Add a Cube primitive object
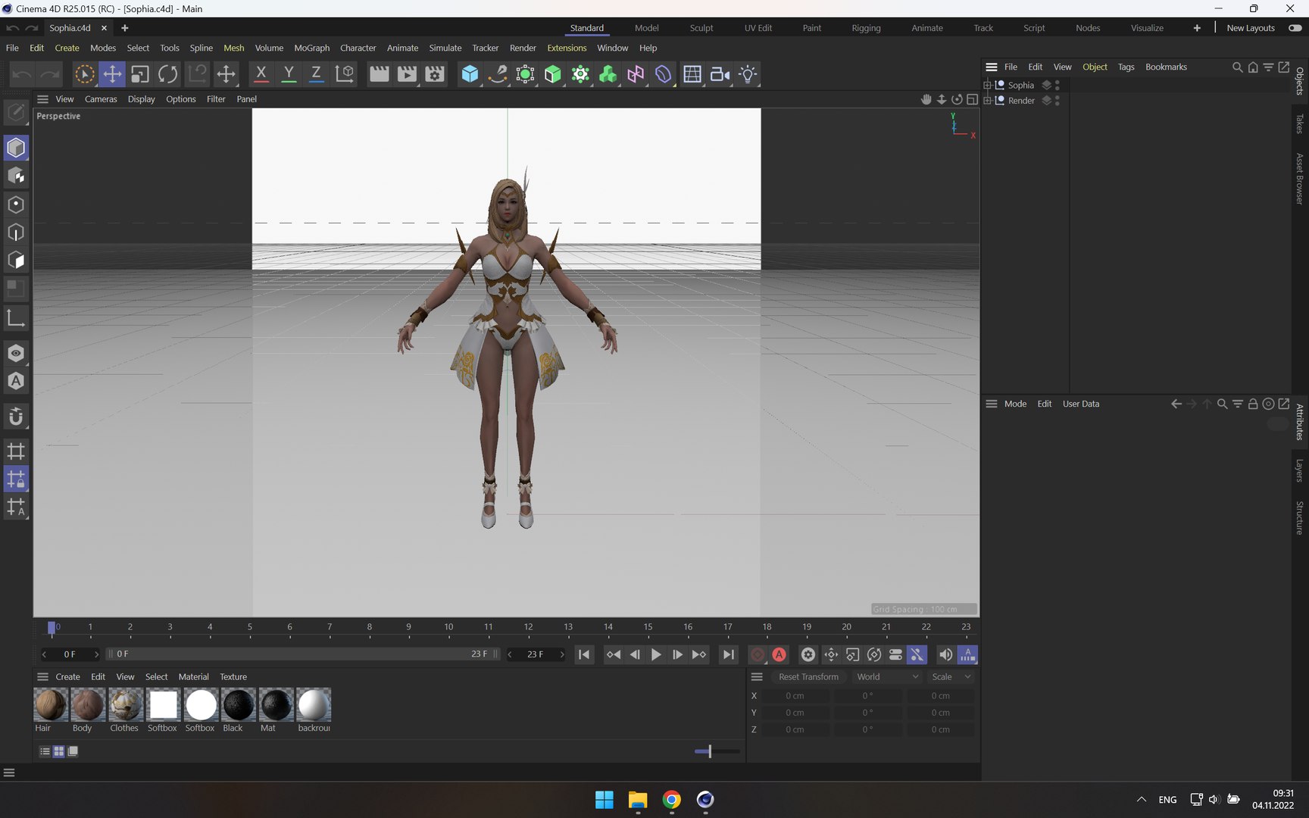 pyautogui.click(x=470, y=74)
